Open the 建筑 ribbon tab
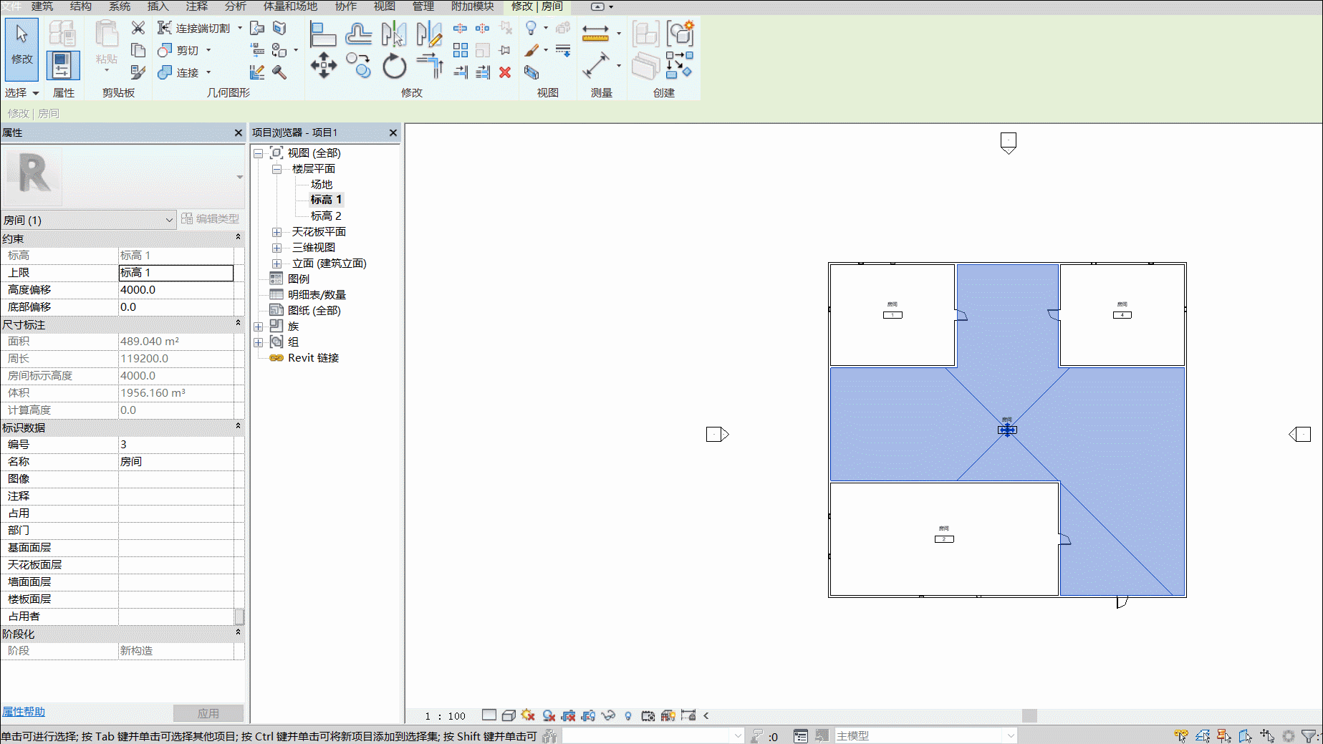This screenshot has width=1323, height=744. click(42, 6)
